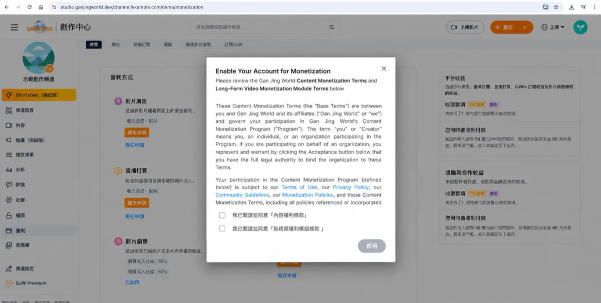Image resolution: width=601 pixels, height=303 pixels.
Task: Open the 音樂庫 sidebar item
Action: 39,245
